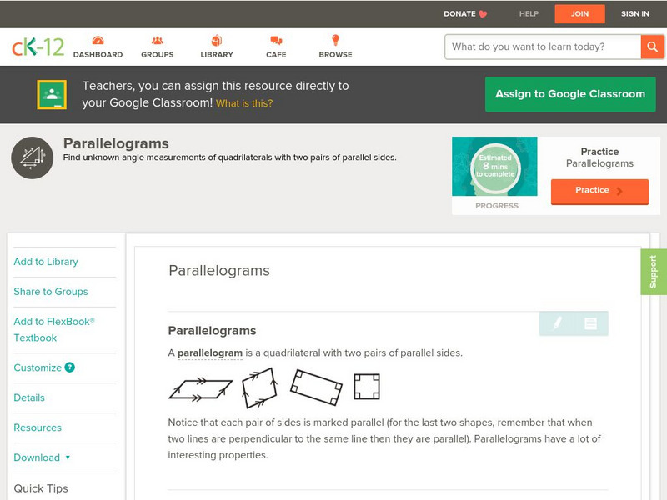Click the CK-12 logo
Viewport: 667px width, 500px height.
(38, 47)
